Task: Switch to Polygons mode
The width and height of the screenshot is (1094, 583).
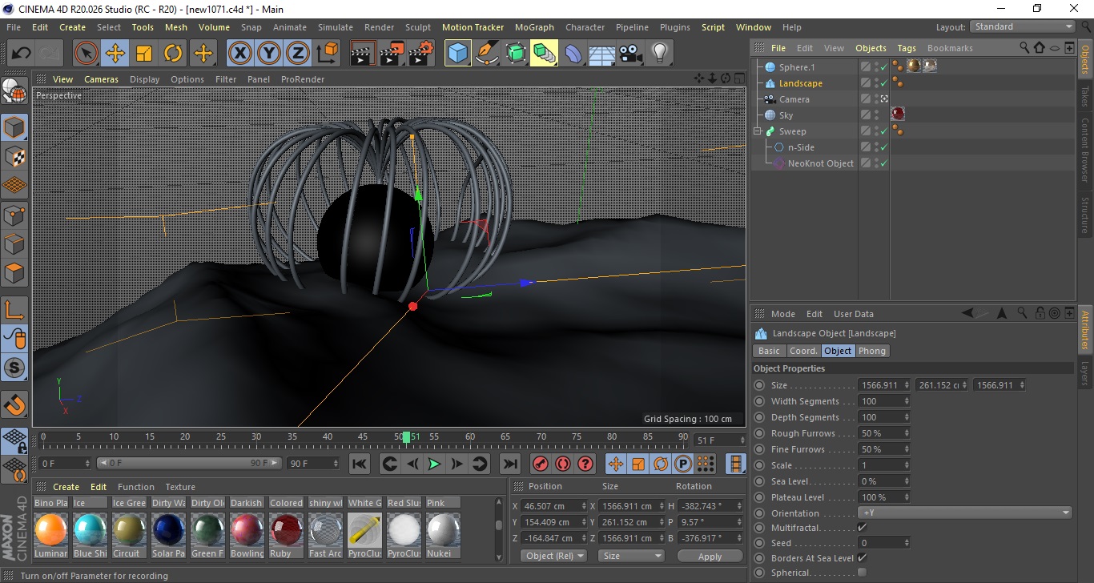Action: (14, 272)
